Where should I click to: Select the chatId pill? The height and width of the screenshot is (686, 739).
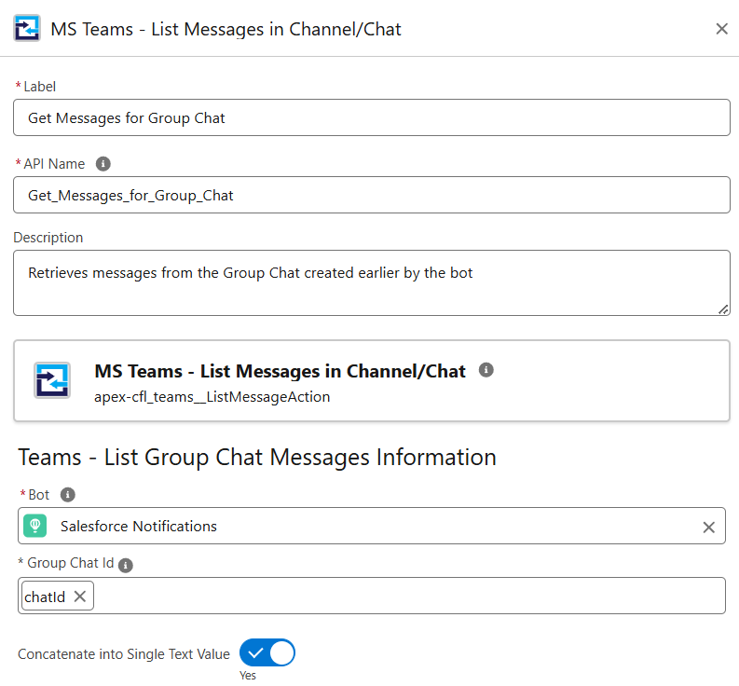point(45,597)
